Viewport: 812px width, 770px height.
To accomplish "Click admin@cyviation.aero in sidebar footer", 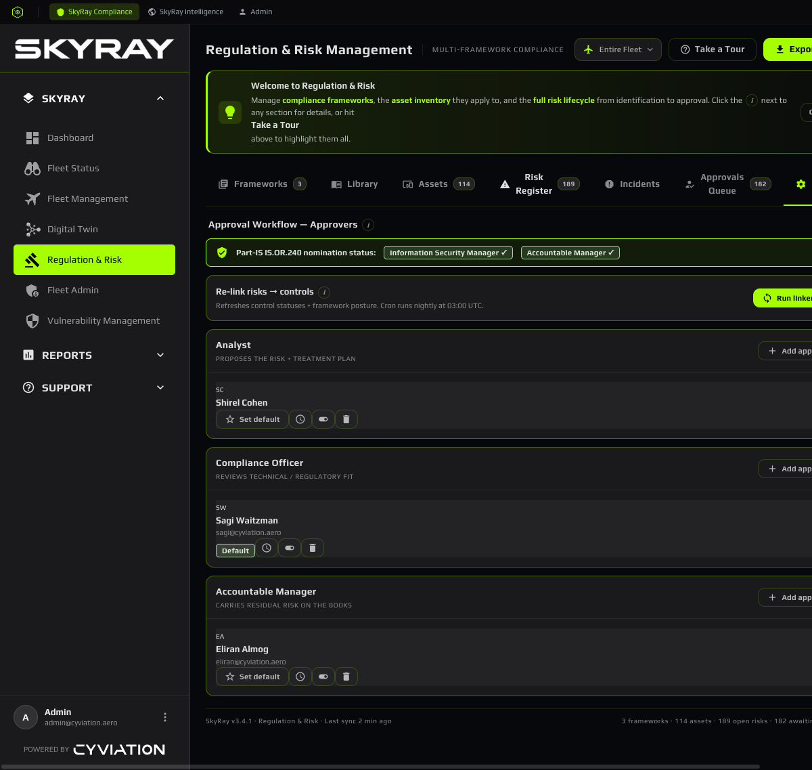I will point(81,723).
